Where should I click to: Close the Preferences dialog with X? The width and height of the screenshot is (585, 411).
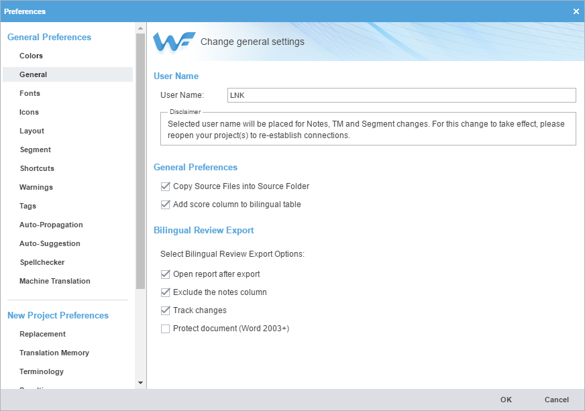click(576, 11)
